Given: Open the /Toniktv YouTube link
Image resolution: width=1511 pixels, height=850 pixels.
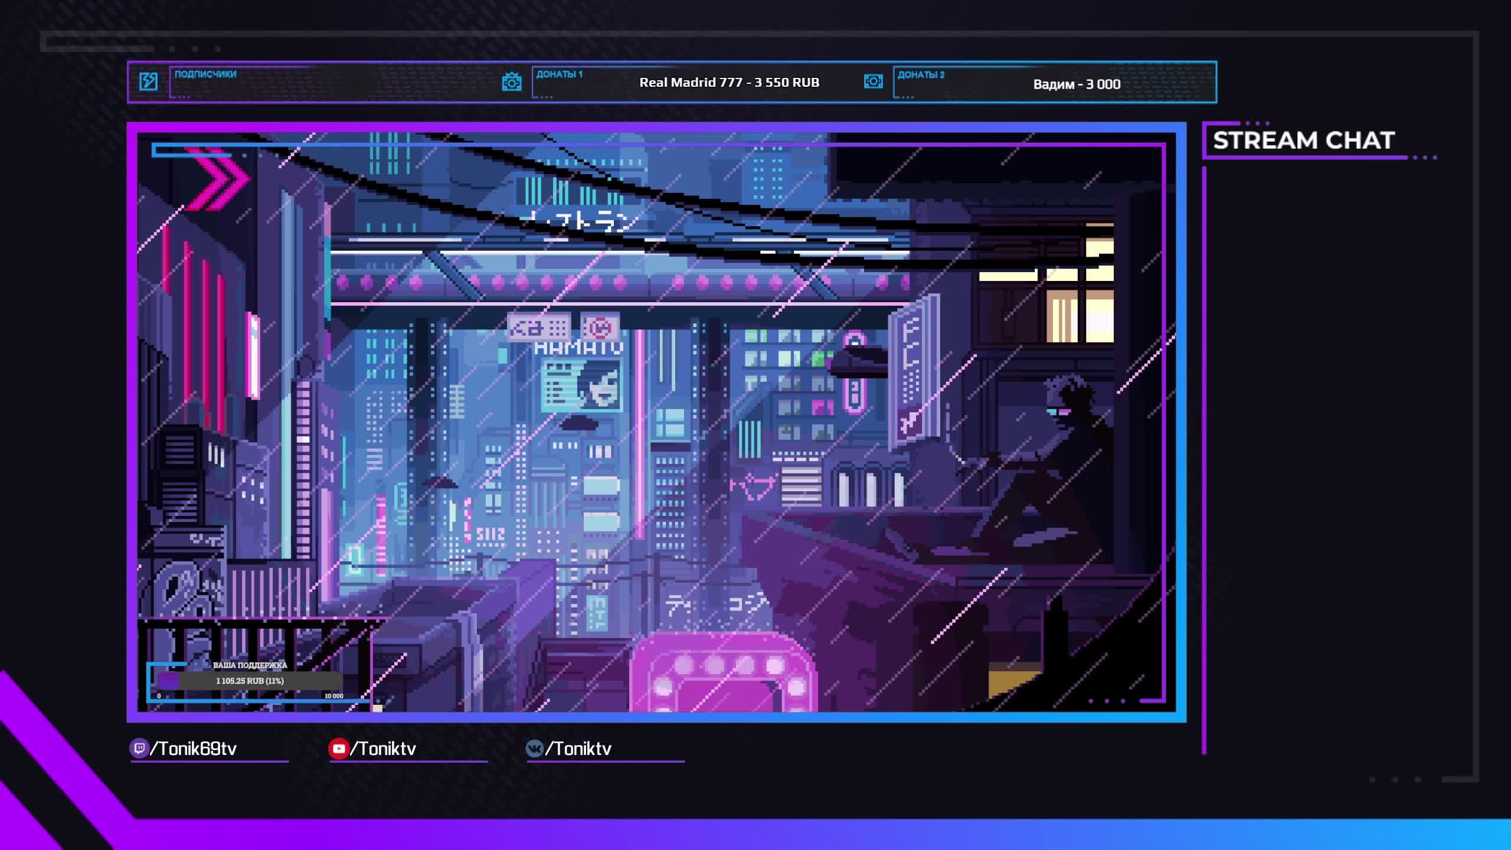Looking at the screenshot, I should (x=383, y=749).
